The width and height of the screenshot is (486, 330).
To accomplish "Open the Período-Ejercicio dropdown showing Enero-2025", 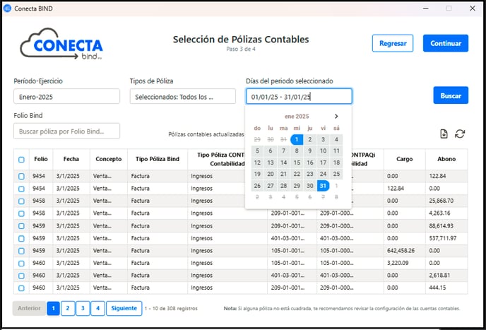I will (x=66, y=97).
